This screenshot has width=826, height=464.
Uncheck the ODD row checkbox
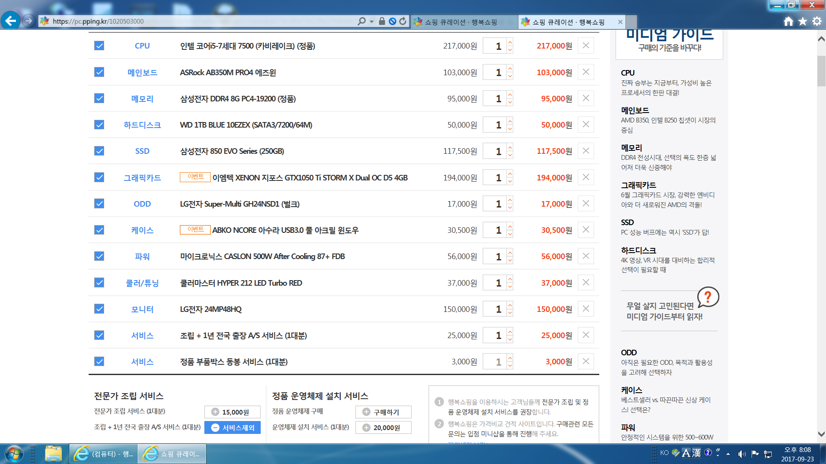point(99,203)
